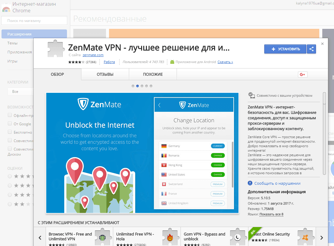Click the ZenMate promotional screenshot

tap(142, 153)
